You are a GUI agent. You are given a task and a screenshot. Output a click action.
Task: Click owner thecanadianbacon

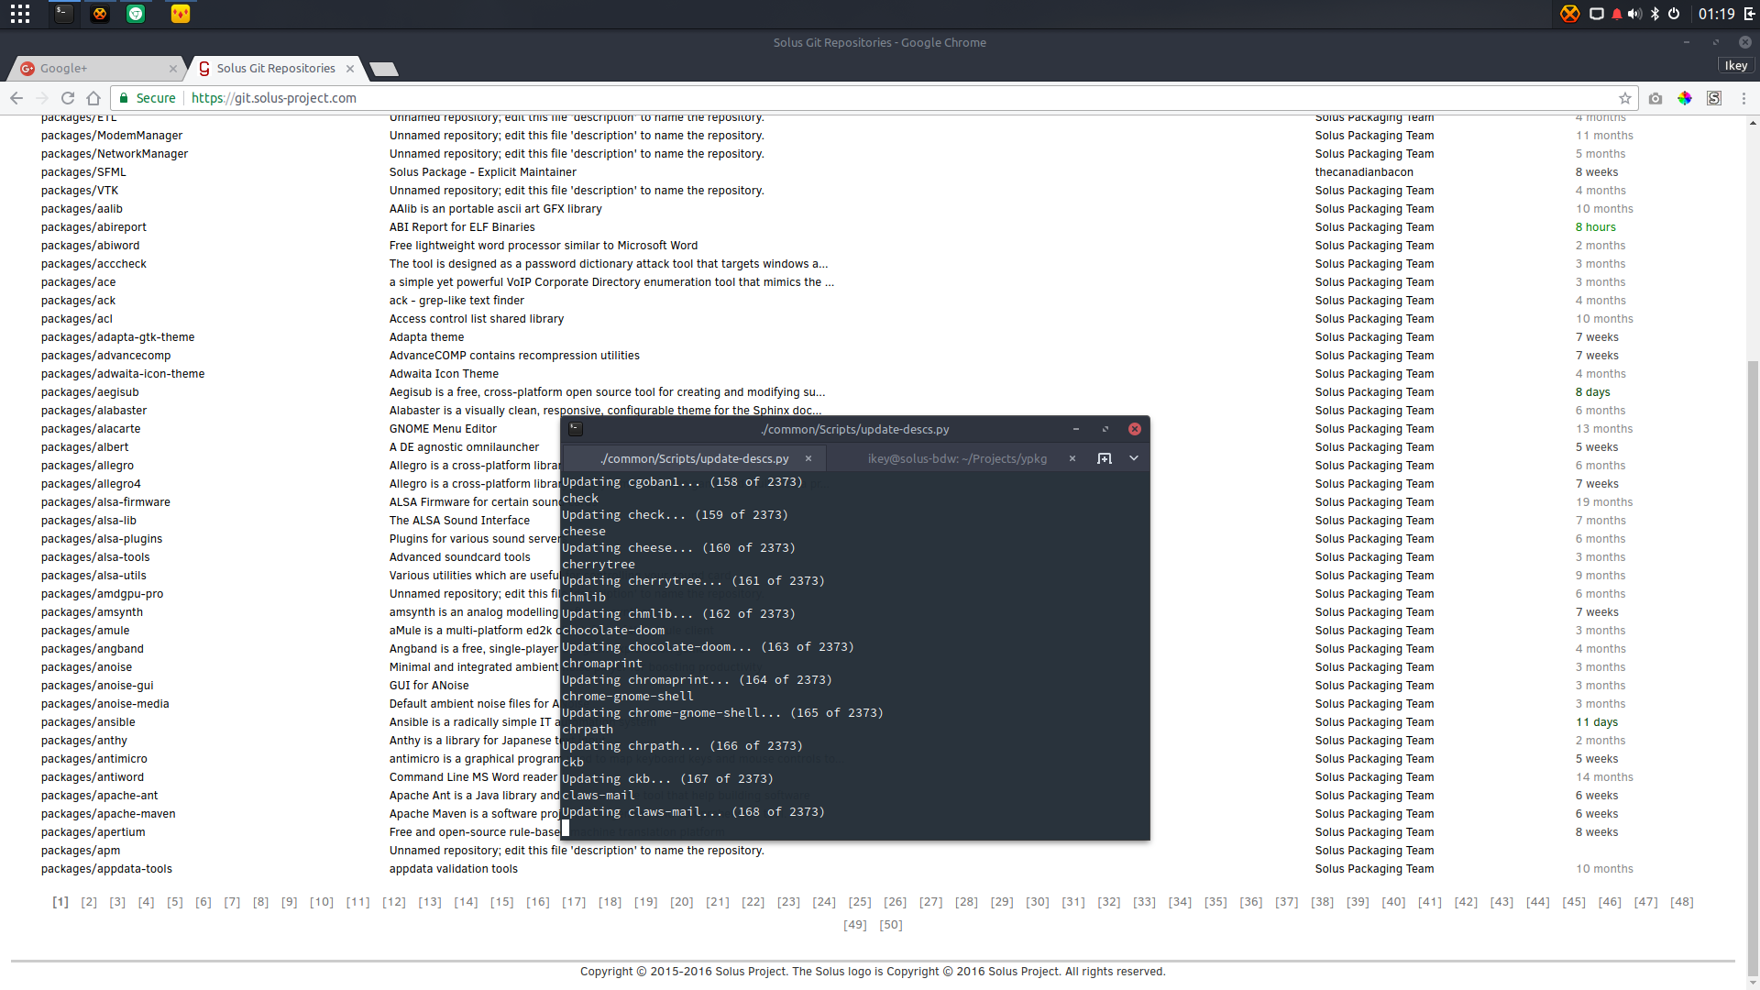(1364, 172)
